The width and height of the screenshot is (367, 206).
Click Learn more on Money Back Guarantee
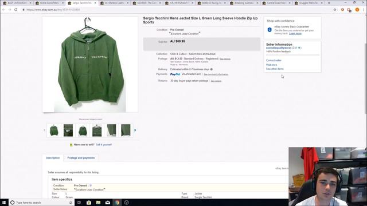[295, 34]
